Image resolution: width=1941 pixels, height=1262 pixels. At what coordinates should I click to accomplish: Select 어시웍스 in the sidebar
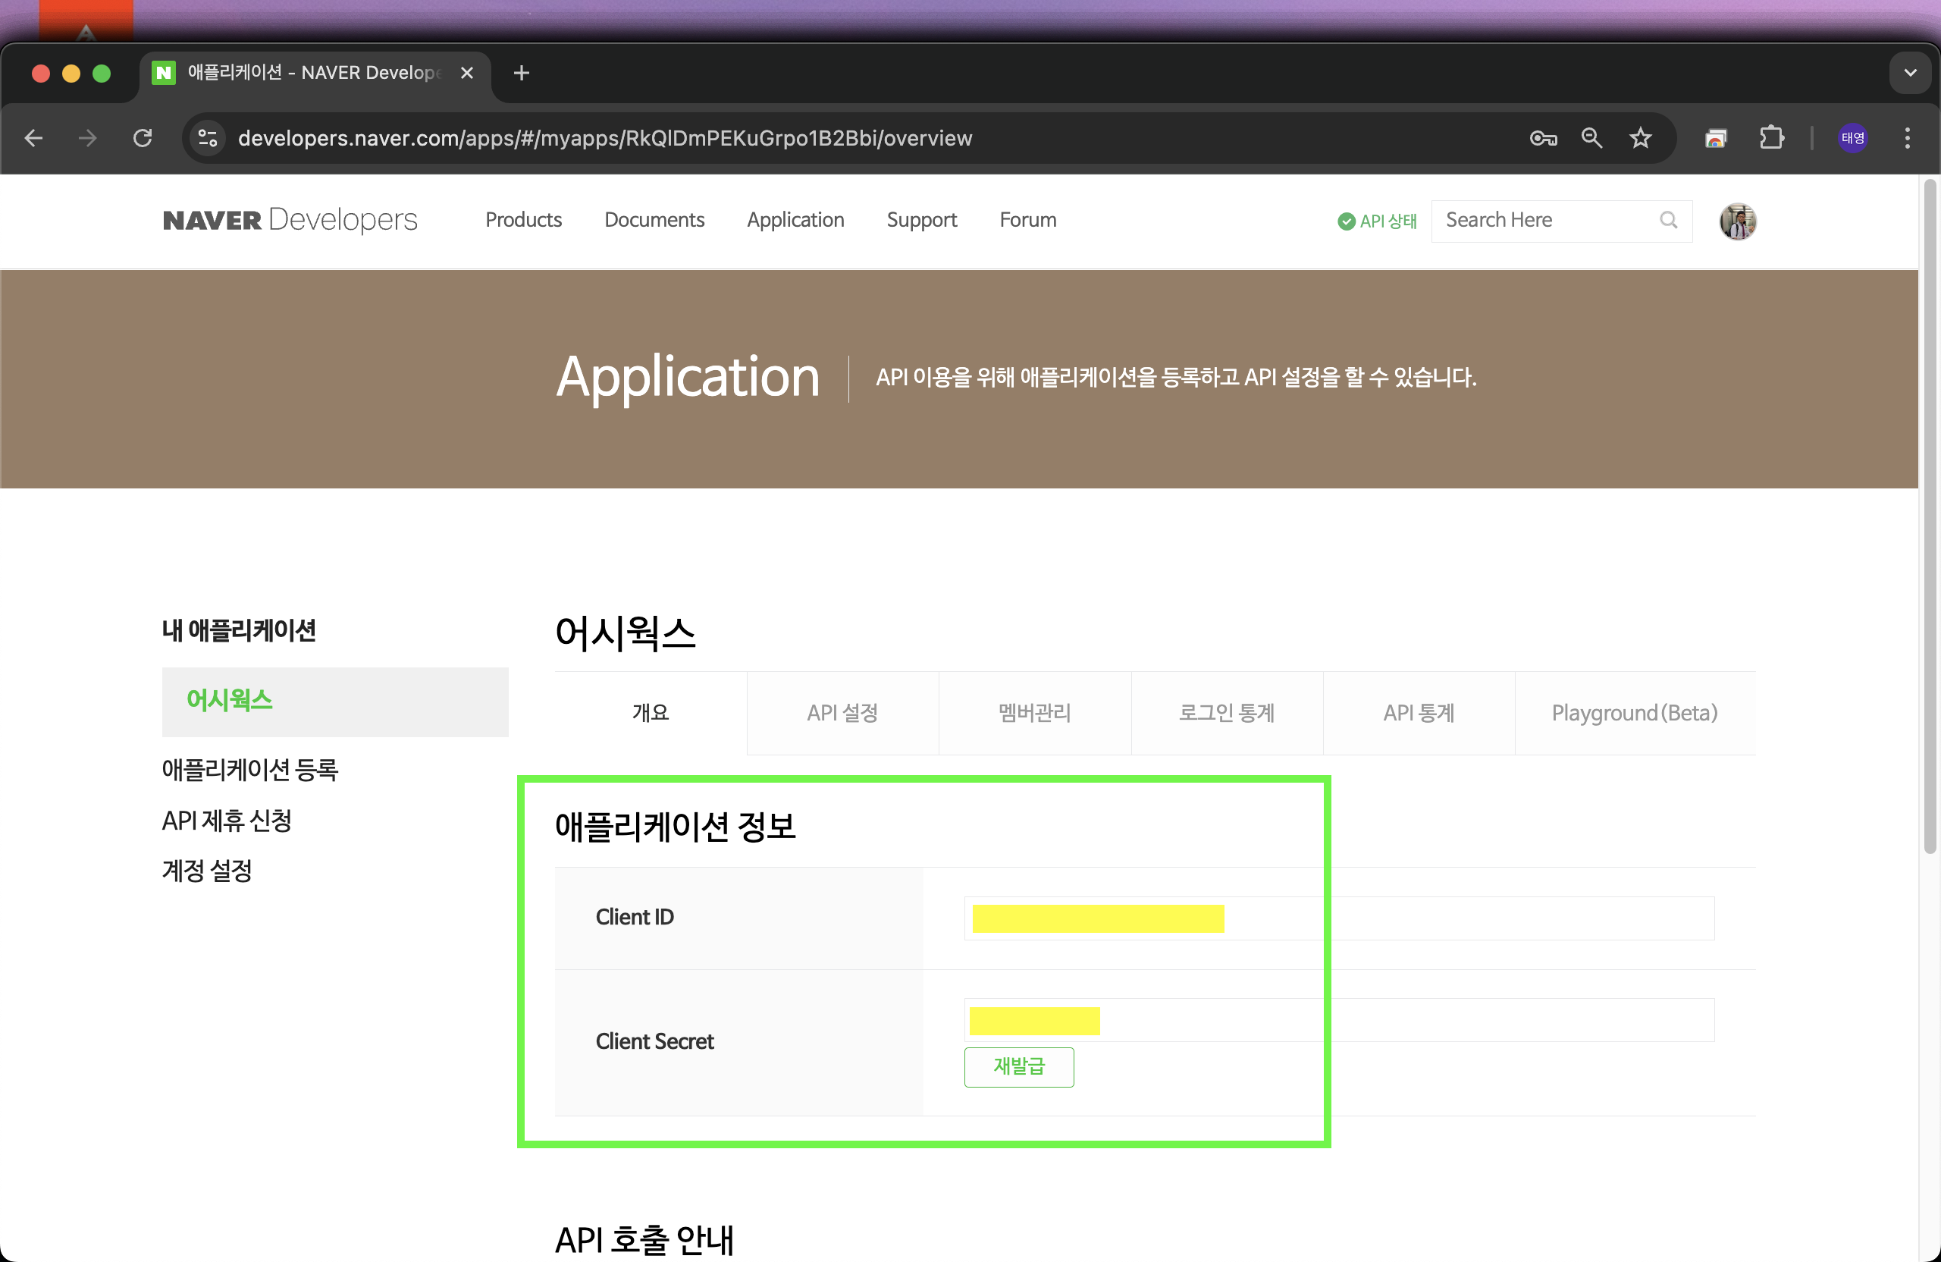coord(335,702)
